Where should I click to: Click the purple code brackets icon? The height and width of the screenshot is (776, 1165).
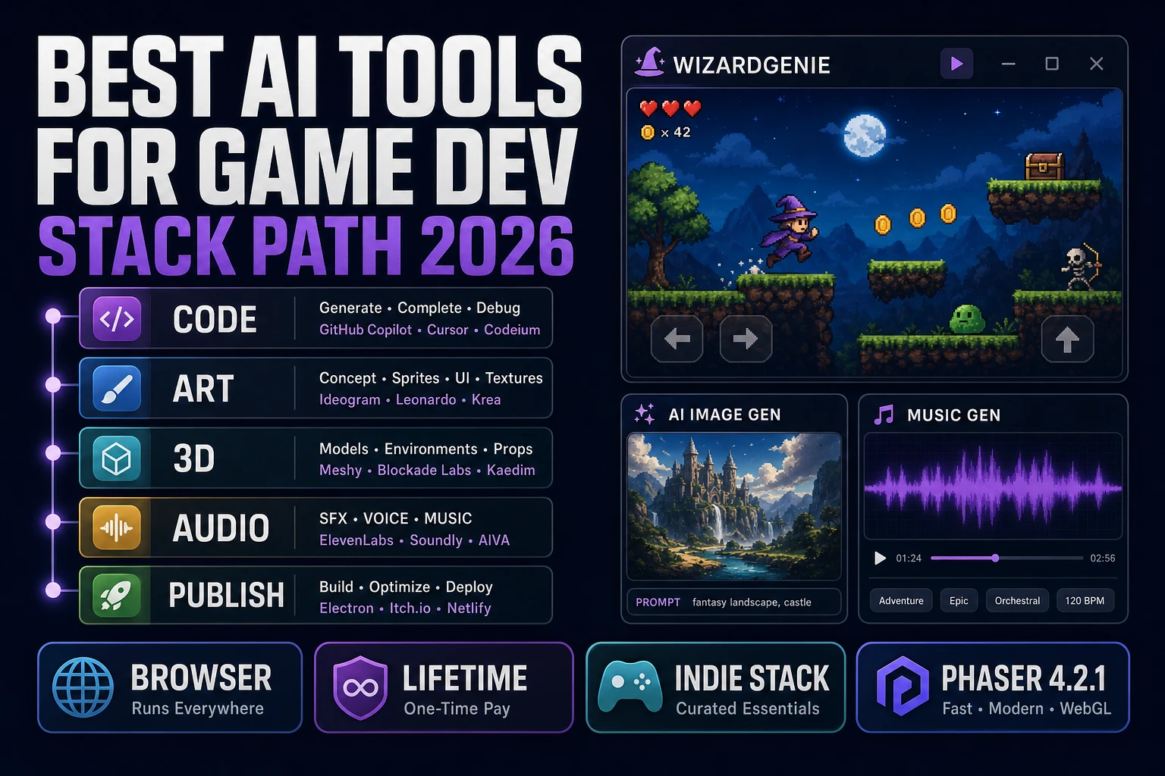point(117,319)
